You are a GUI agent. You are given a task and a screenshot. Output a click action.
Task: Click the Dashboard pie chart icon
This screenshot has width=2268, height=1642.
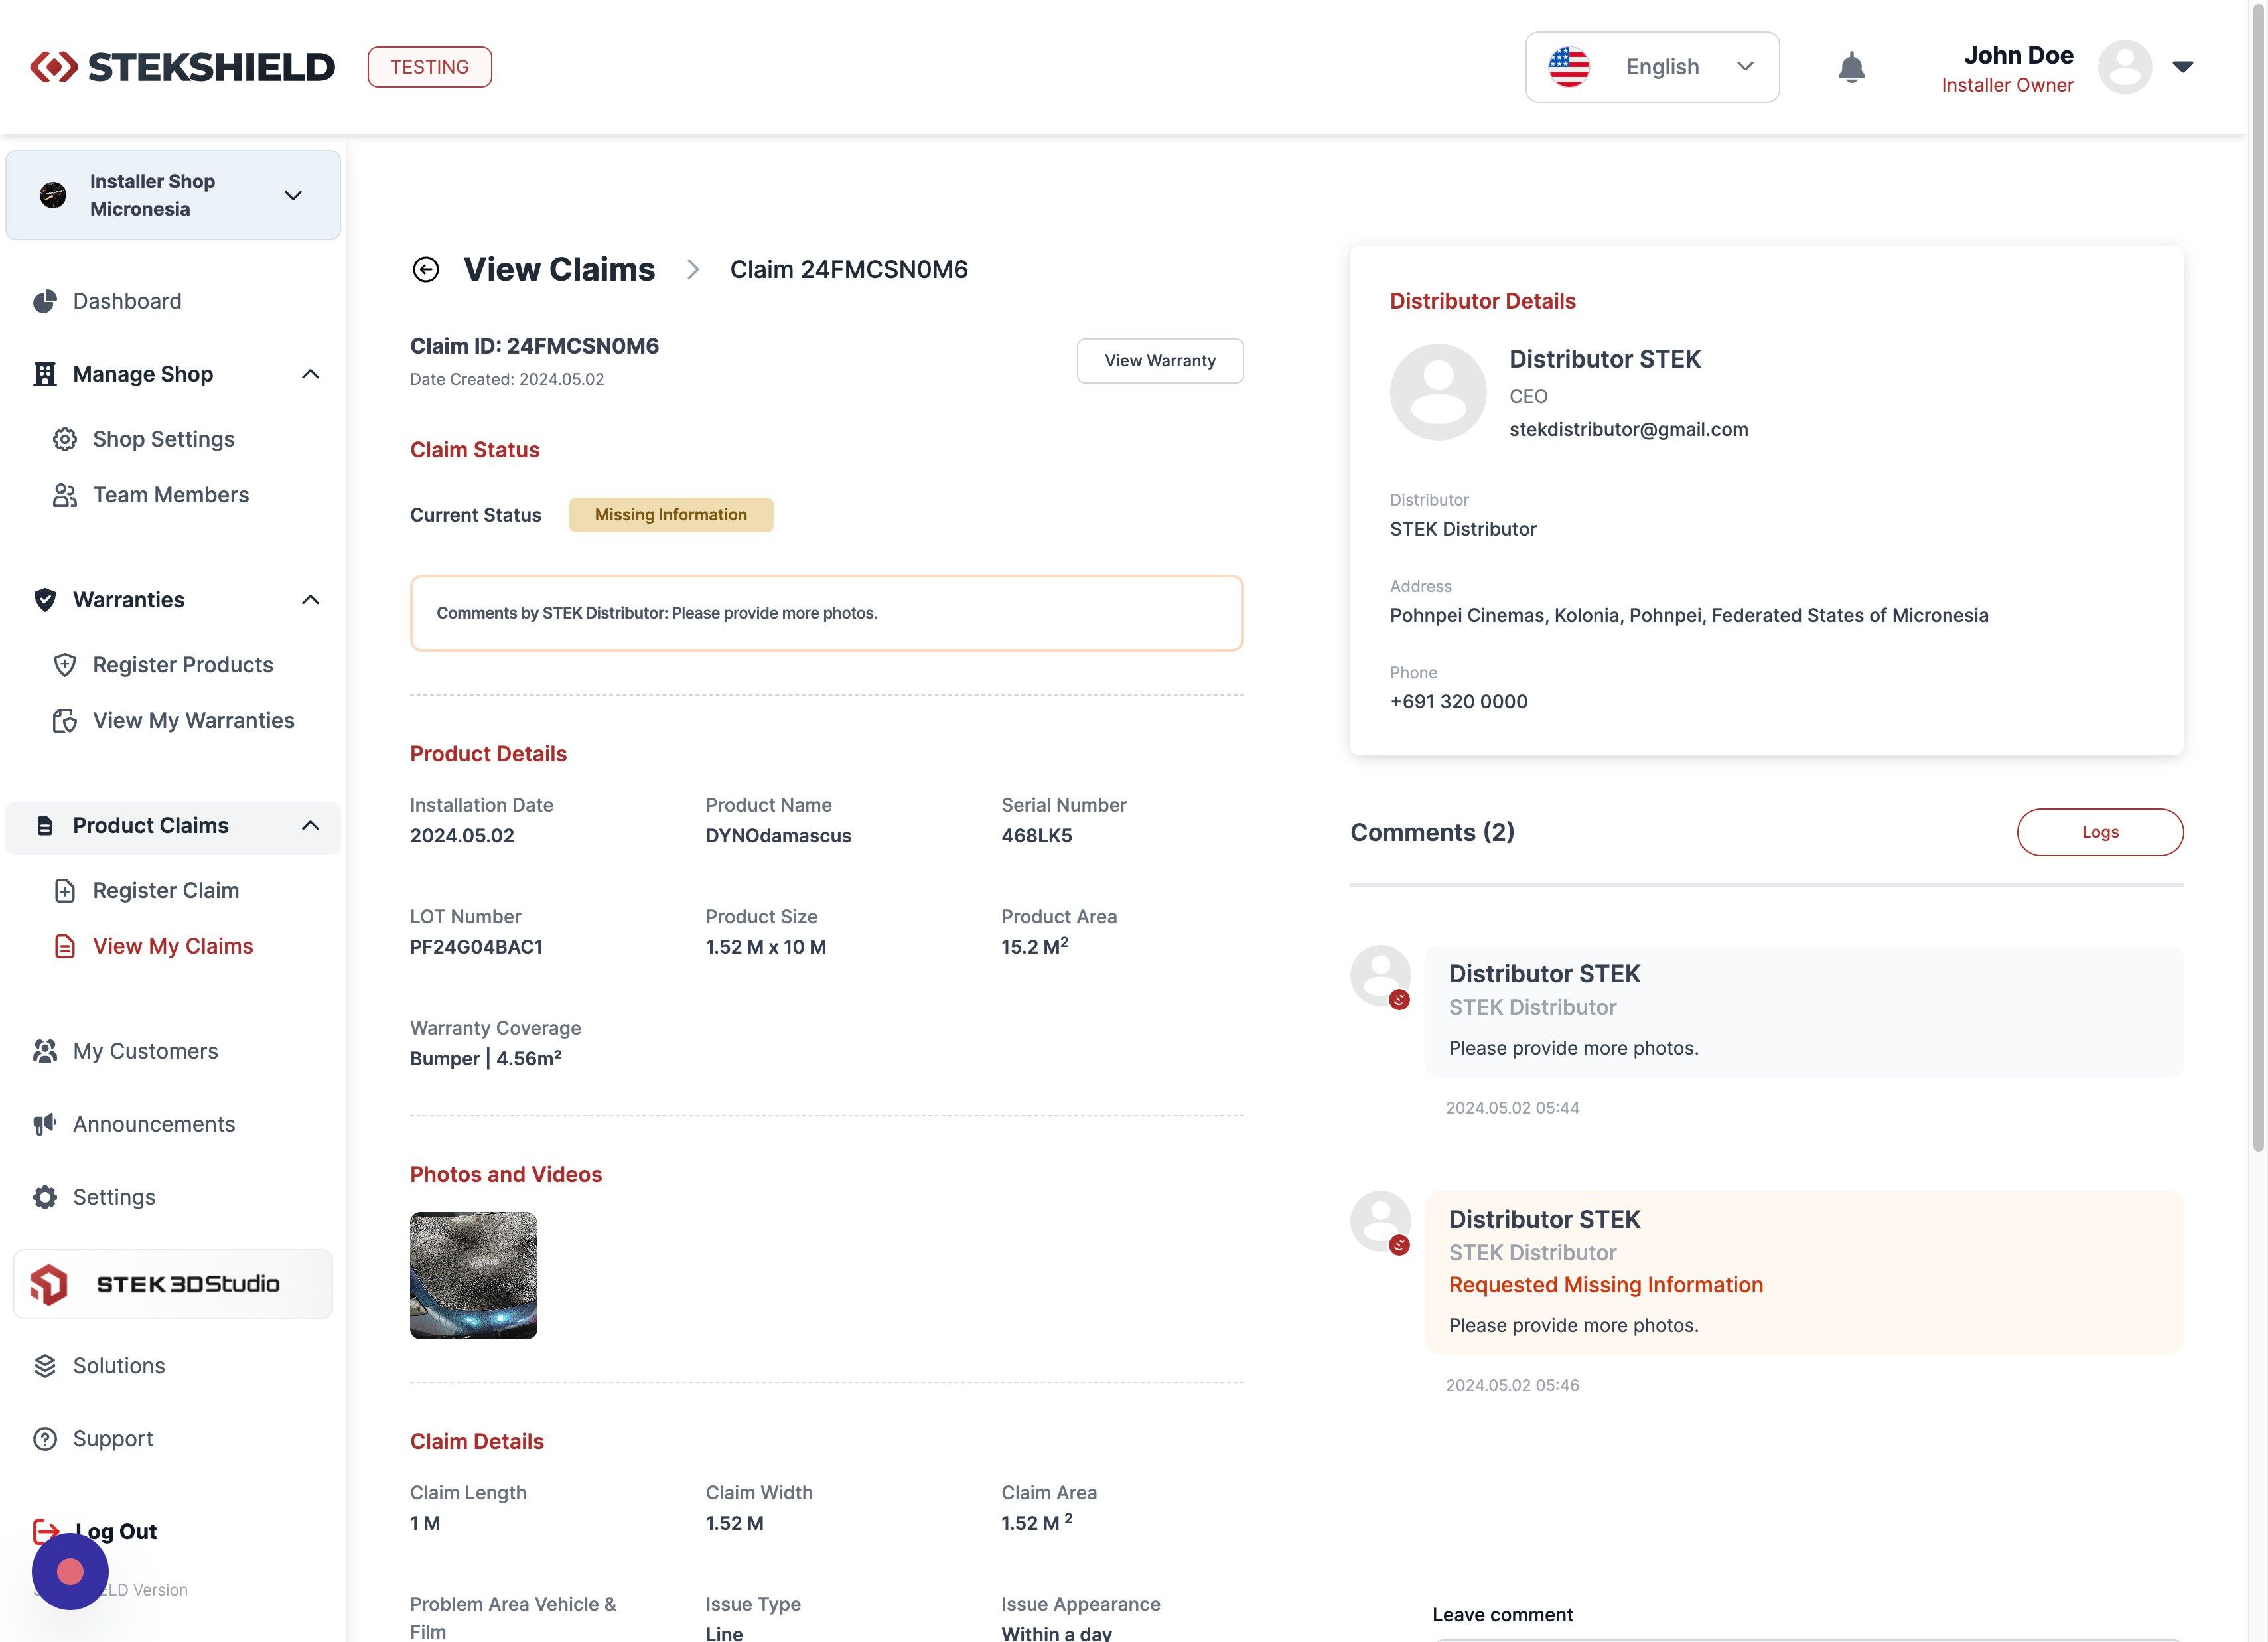[x=45, y=301]
